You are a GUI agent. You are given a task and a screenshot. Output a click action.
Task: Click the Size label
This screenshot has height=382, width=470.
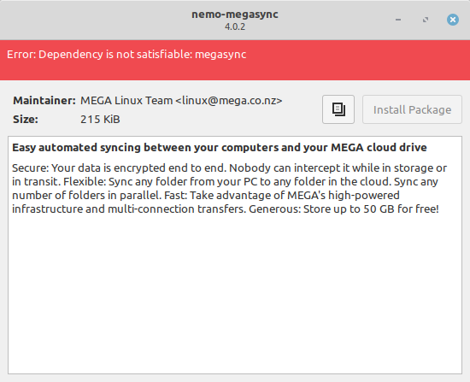coord(26,120)
